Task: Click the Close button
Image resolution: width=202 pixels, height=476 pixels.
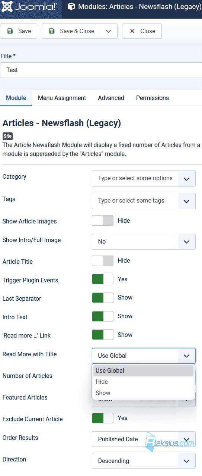Action: pos(142,31)
